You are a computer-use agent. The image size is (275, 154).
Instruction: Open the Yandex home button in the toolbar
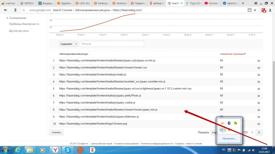(x=15, y=10)
